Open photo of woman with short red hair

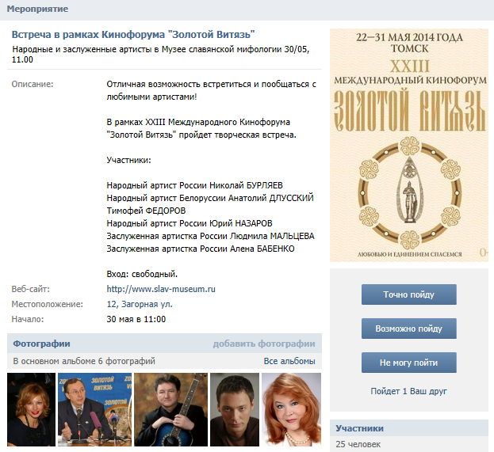point(31,409)
